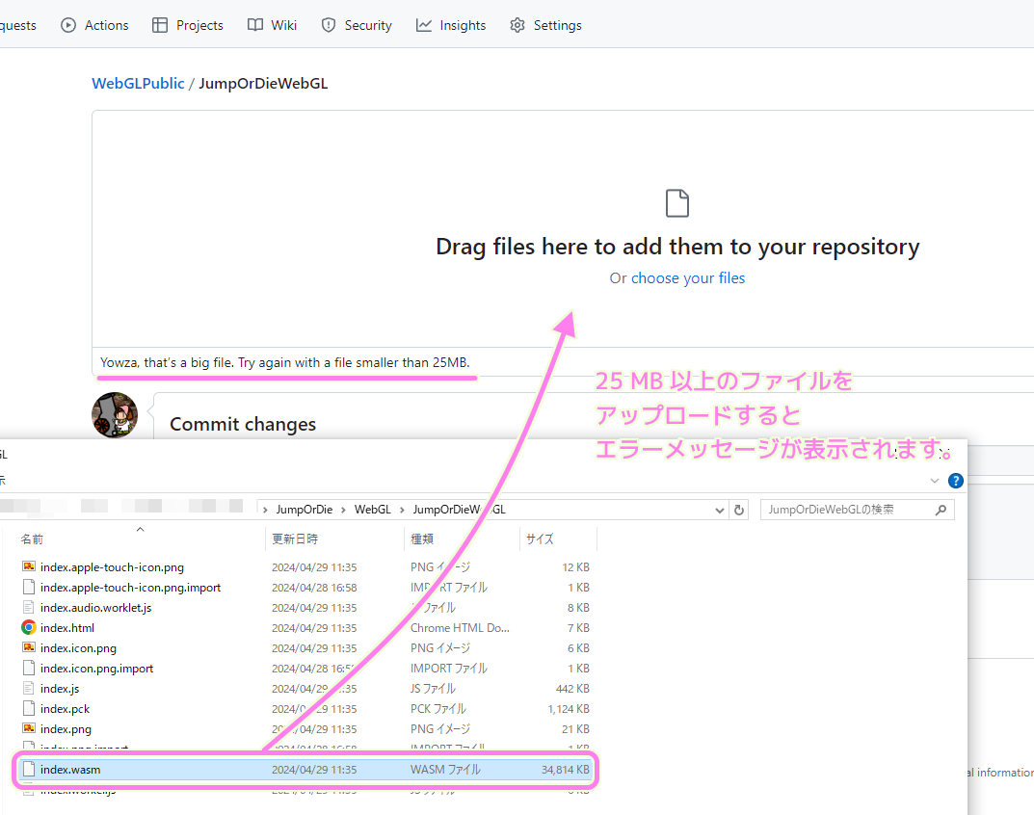Open the blue help question-mark icon
Screen dimensions: 1034x815
(x=955, y=480)
